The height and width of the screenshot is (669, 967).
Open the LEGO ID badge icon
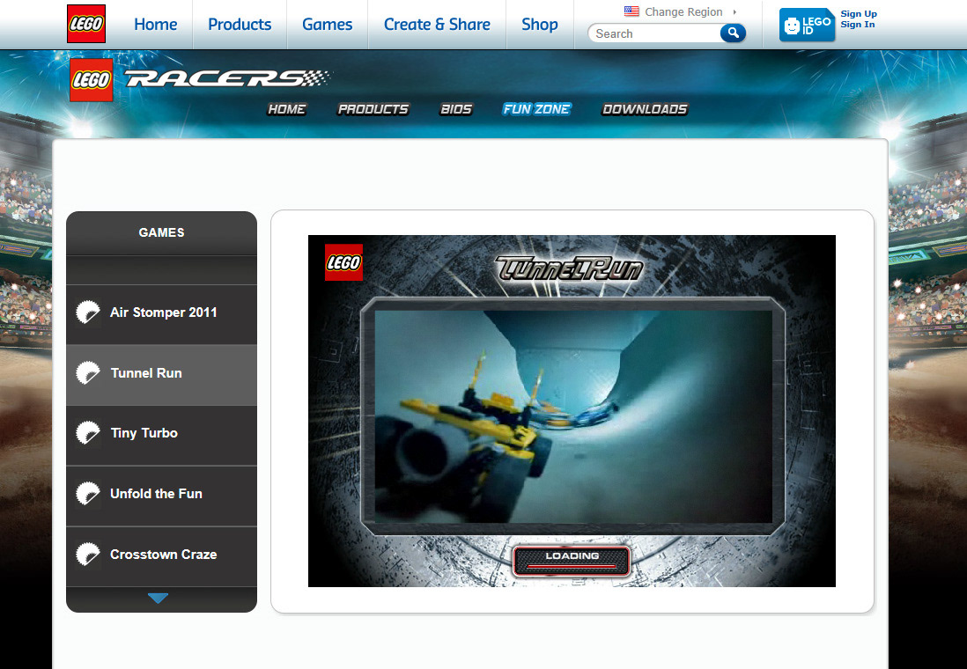(x=808, y=26)
